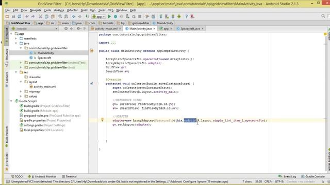Select Spacecraft class in project tree
The height and width of the screenshot is (185, 330).
tap(44, 58)
